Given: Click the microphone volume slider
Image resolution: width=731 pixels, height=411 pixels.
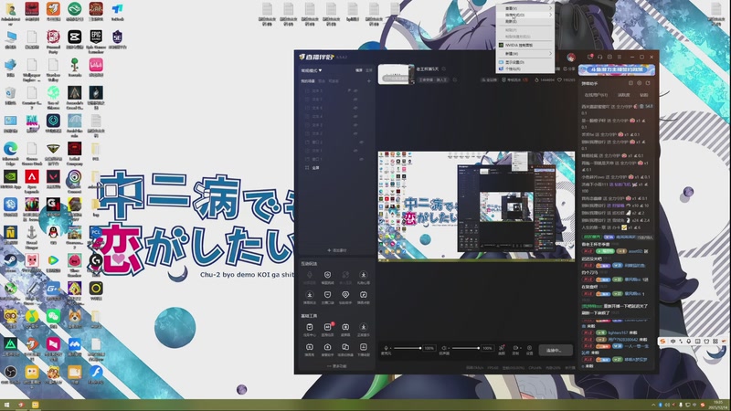Looking at the screenshot, I should point(407,348).
